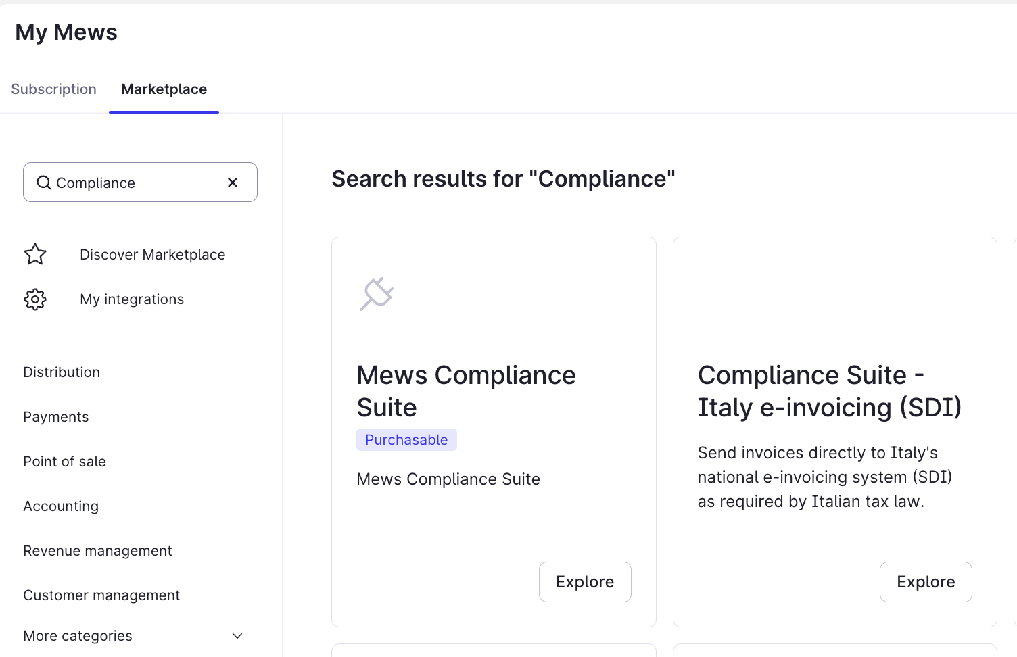Open My integrations

click(x=132, y=299)
